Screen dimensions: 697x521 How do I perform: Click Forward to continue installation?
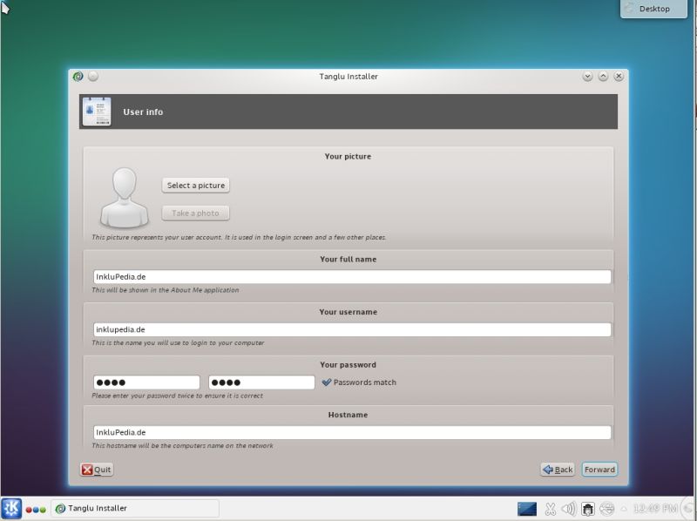pos(599,470)
